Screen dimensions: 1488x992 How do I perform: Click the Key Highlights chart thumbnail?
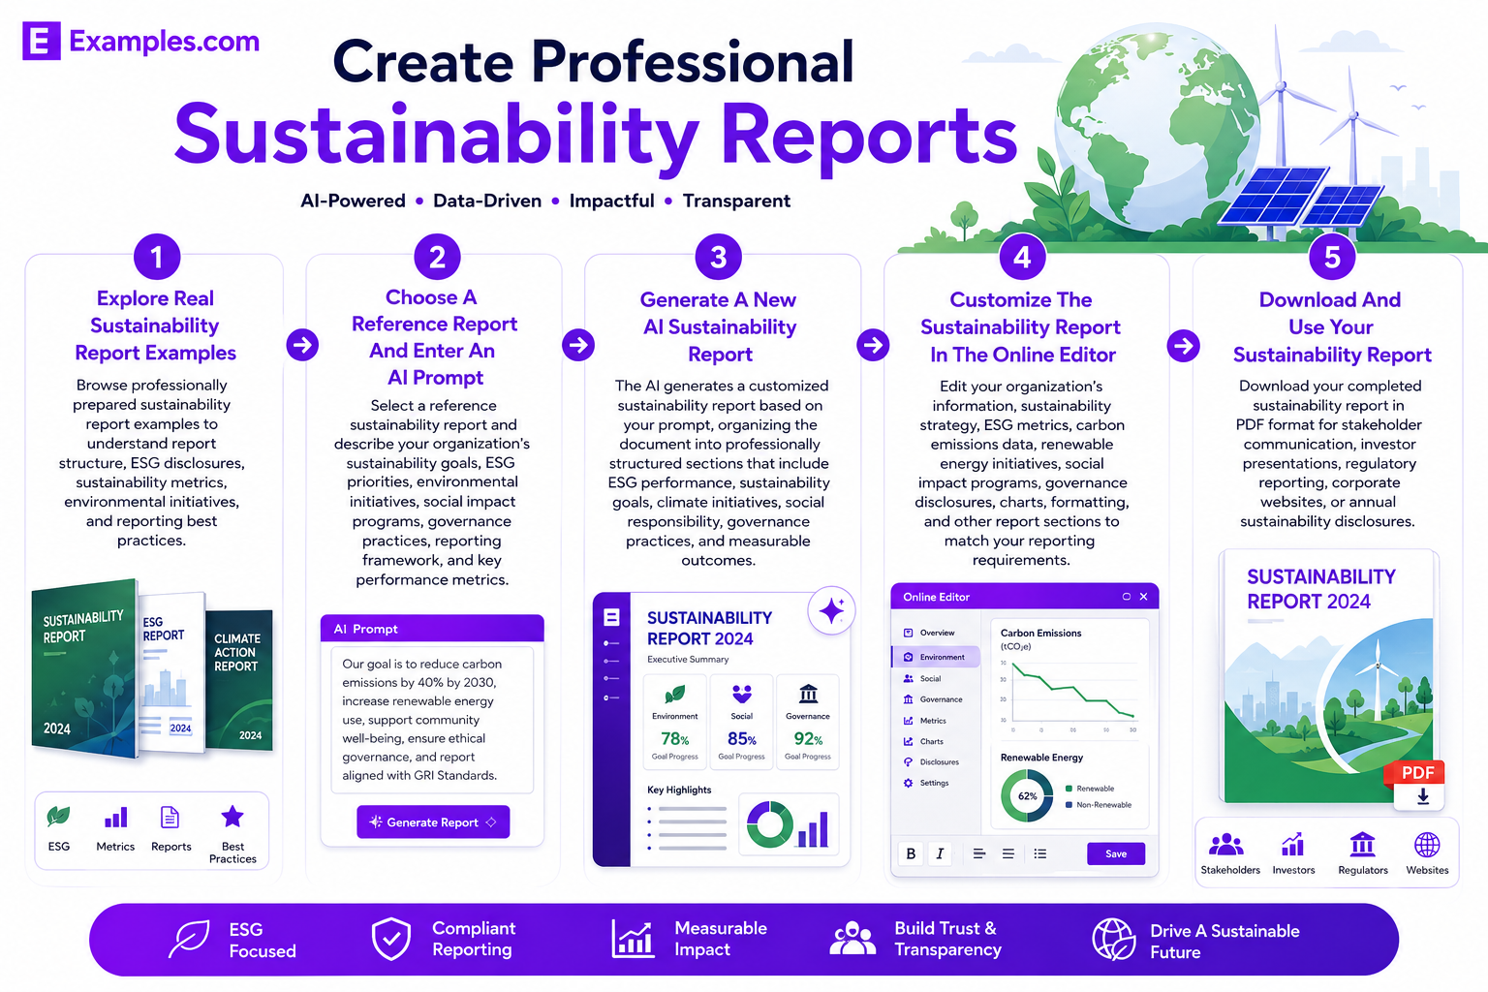click(788, 823)
